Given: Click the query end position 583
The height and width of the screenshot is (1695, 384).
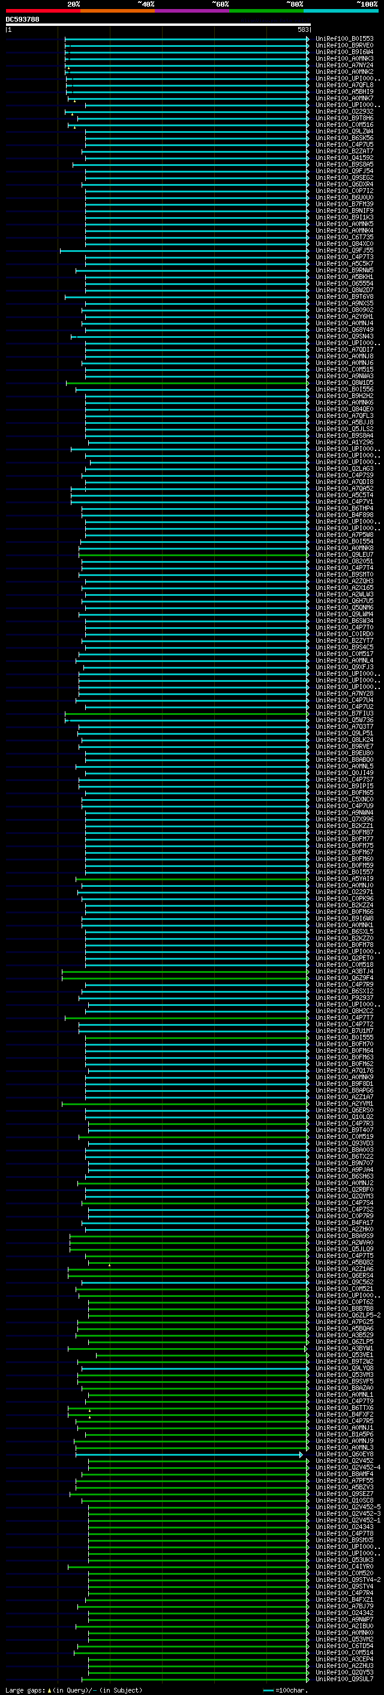Looking at the screenshot, I should (302, 29).
